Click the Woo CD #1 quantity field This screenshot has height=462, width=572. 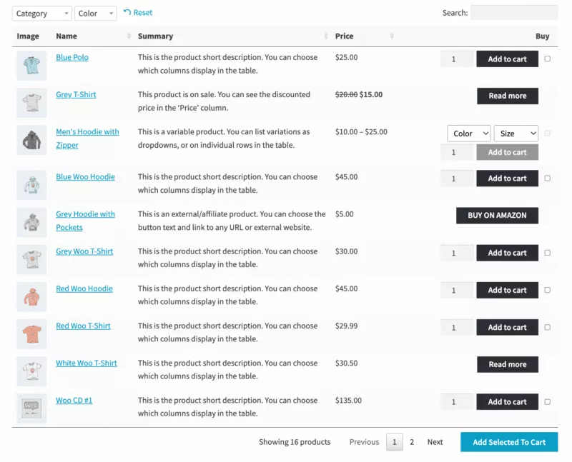(457, 402)
